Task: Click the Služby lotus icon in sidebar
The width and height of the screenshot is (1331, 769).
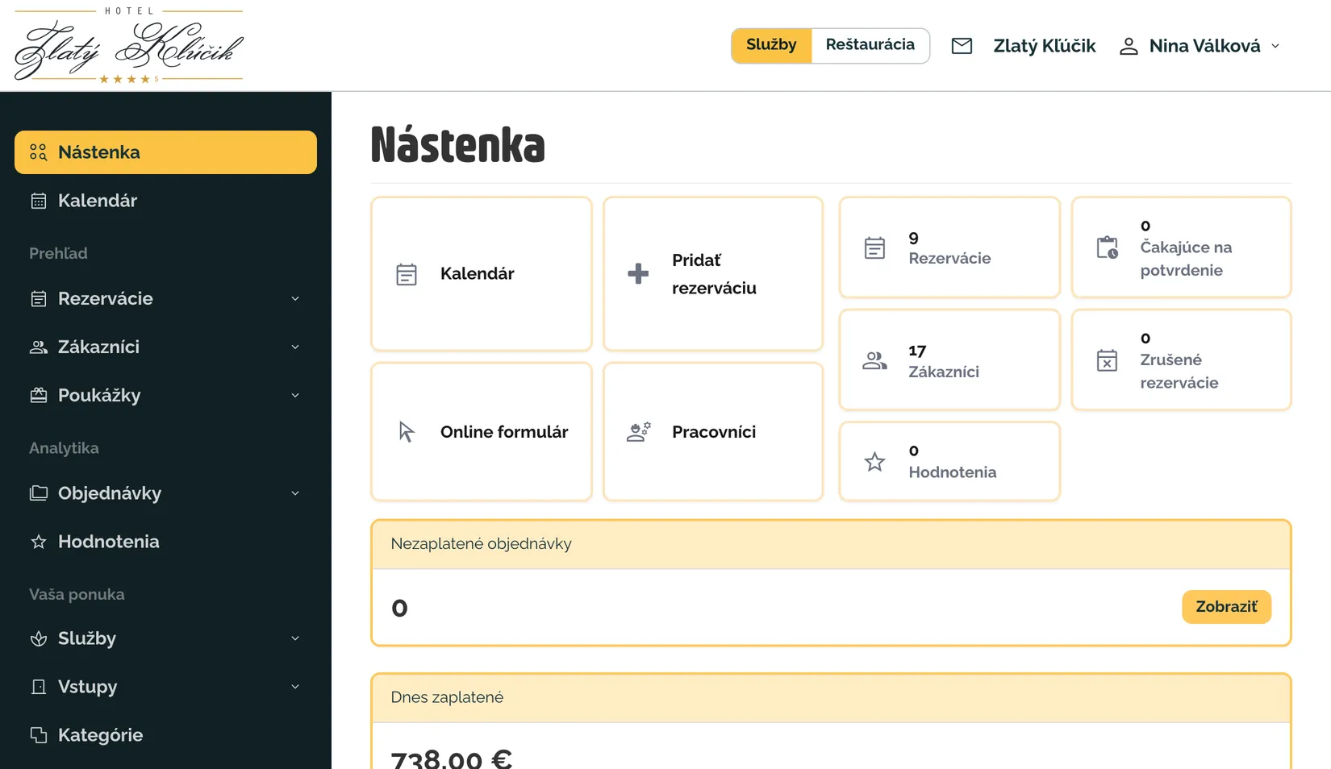Action: (39, 638)
